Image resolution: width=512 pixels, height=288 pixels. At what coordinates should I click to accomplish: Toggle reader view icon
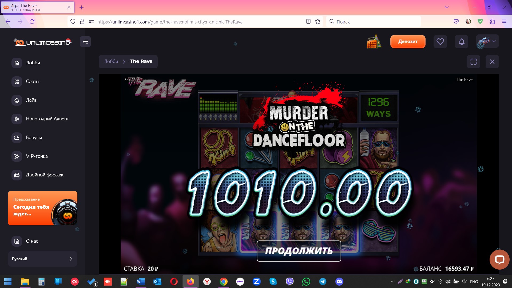click(308, 22)
